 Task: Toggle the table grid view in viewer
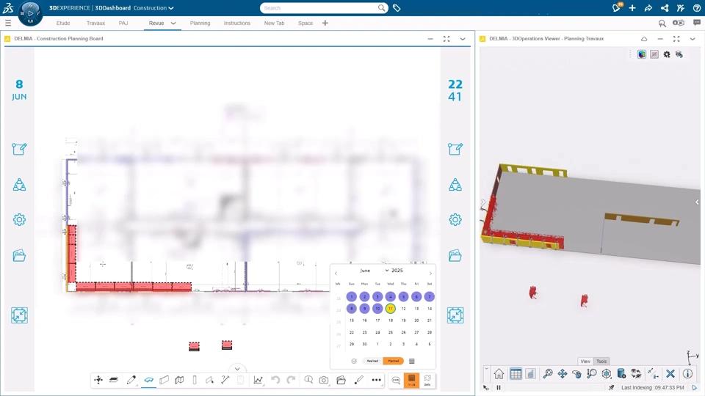pos(516,373)
